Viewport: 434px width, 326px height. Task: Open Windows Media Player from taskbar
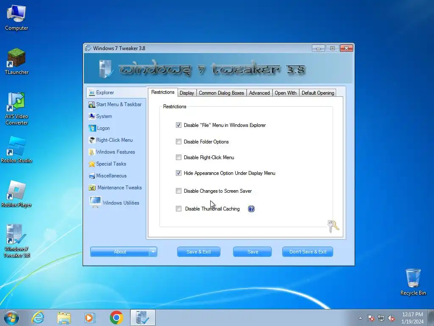(90, 318)
